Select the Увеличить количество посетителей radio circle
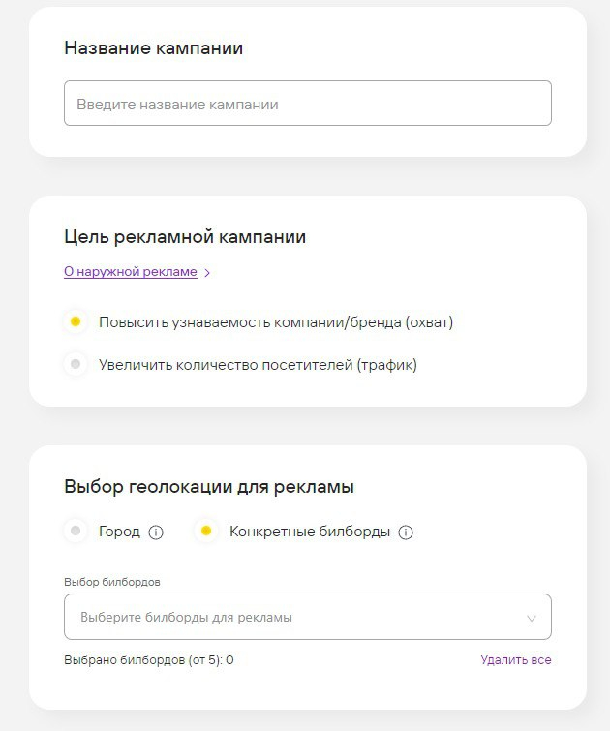The height and width of the screenshot is (731, 610). point(76,365)
